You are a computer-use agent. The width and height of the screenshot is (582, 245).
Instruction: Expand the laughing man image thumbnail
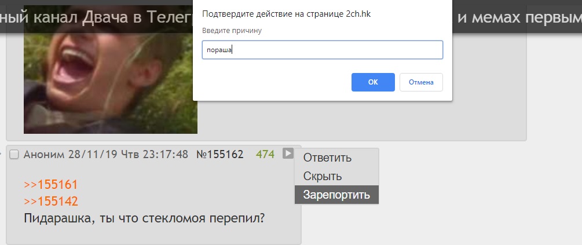pyautogui.click(x=110, y=70)
